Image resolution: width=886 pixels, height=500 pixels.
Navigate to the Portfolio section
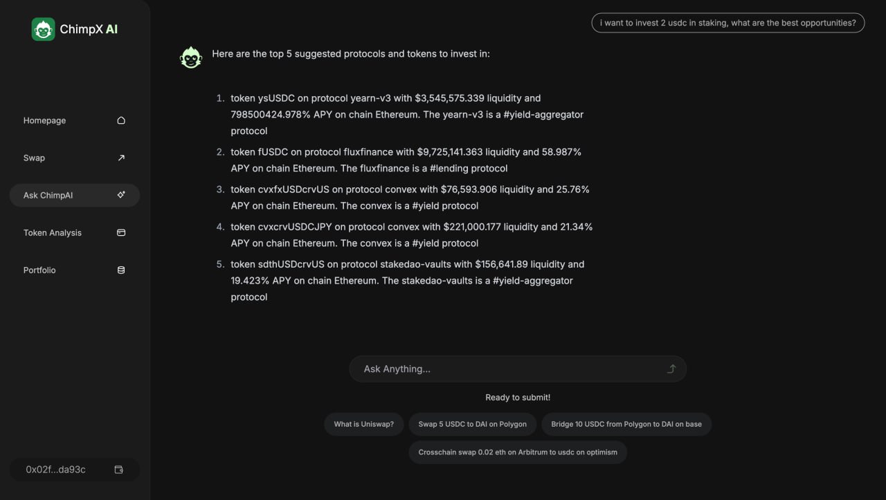click(39, 270)
